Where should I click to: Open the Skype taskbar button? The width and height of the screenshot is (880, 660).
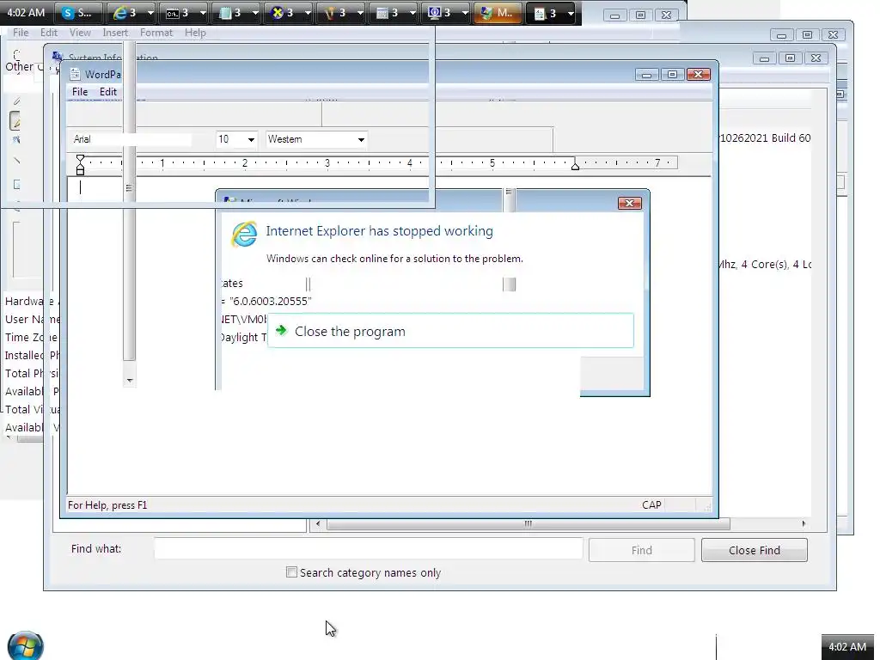[x=78, y=13]
